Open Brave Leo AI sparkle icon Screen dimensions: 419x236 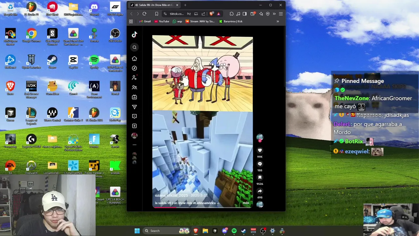(261, 14)
